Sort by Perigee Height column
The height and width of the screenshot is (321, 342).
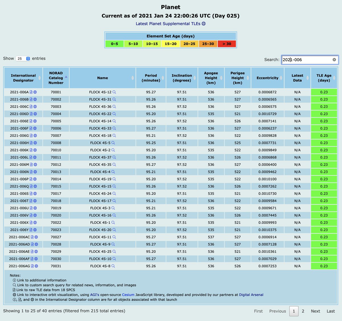pos(238,78)
